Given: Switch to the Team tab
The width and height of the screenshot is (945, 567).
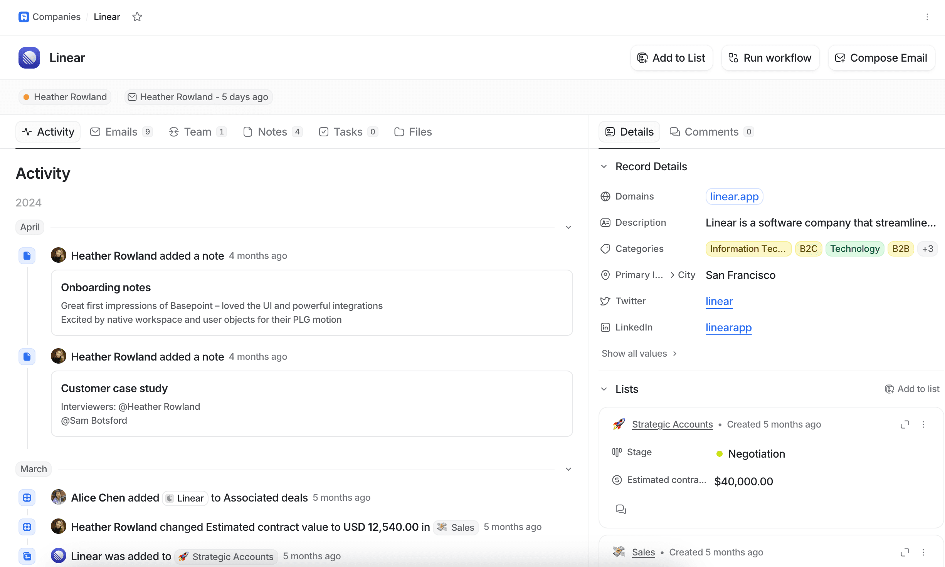Looking at the screenshot, I should pyautogui.click(x=198, y=132).
